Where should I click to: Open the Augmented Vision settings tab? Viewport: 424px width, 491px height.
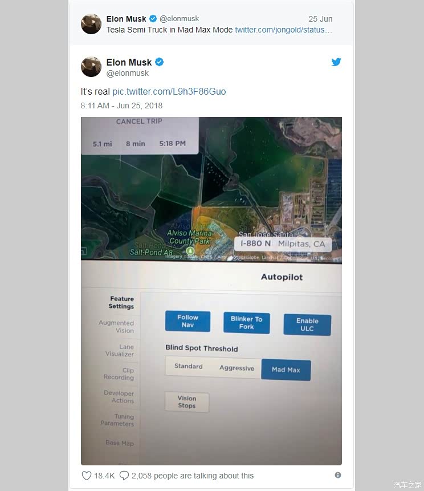point(116,327)
